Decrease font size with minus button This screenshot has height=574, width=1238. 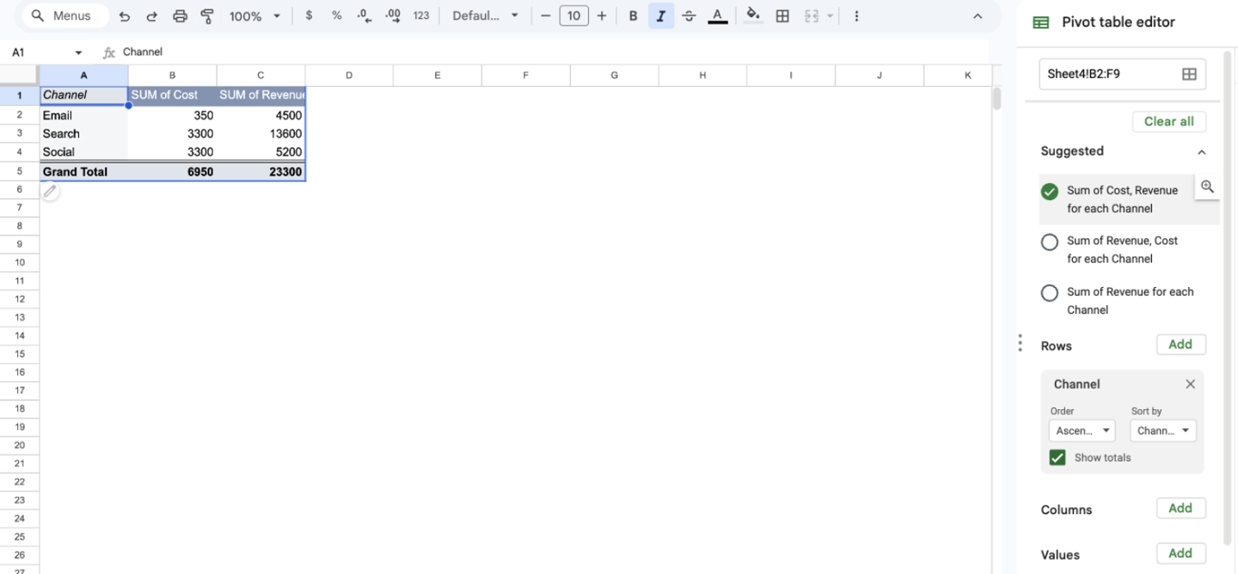pyautogui.click(x=546, y=16)
